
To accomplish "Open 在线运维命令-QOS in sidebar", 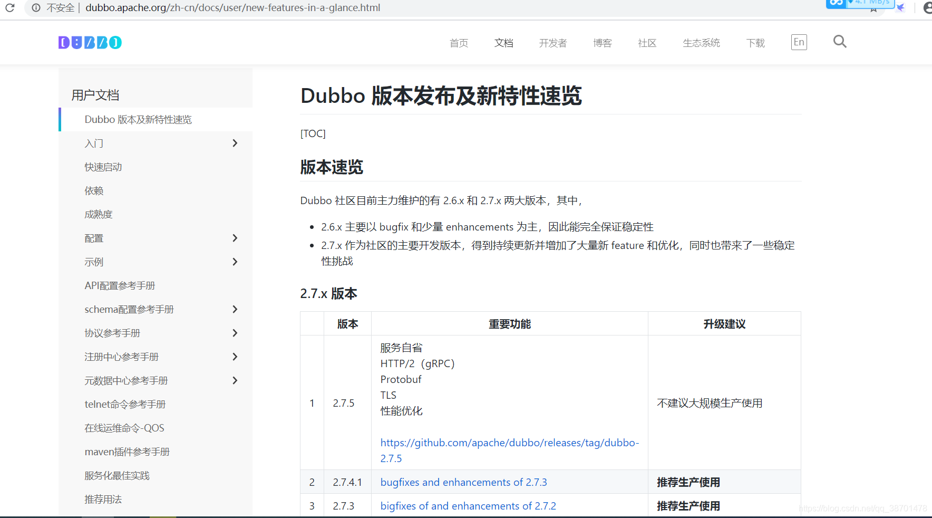I will [x=124, y=428].
